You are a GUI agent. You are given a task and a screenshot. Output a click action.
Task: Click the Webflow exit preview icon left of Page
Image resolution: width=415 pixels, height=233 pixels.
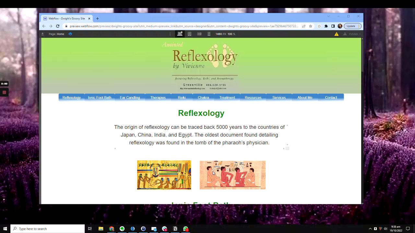(x=42, y=34)
